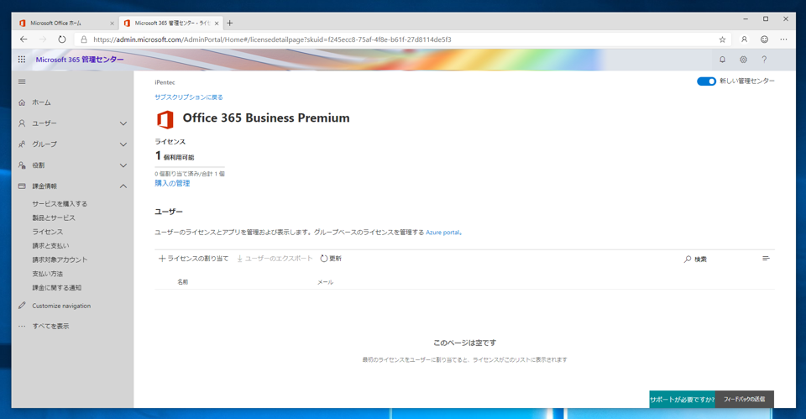Open 請求対象アカウント in navigation

[x=60, y=259]
